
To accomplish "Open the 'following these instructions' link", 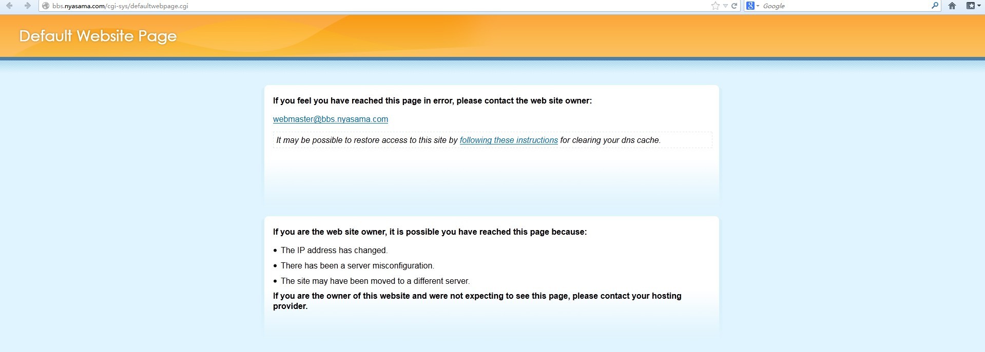I will [x=508, y=140].
